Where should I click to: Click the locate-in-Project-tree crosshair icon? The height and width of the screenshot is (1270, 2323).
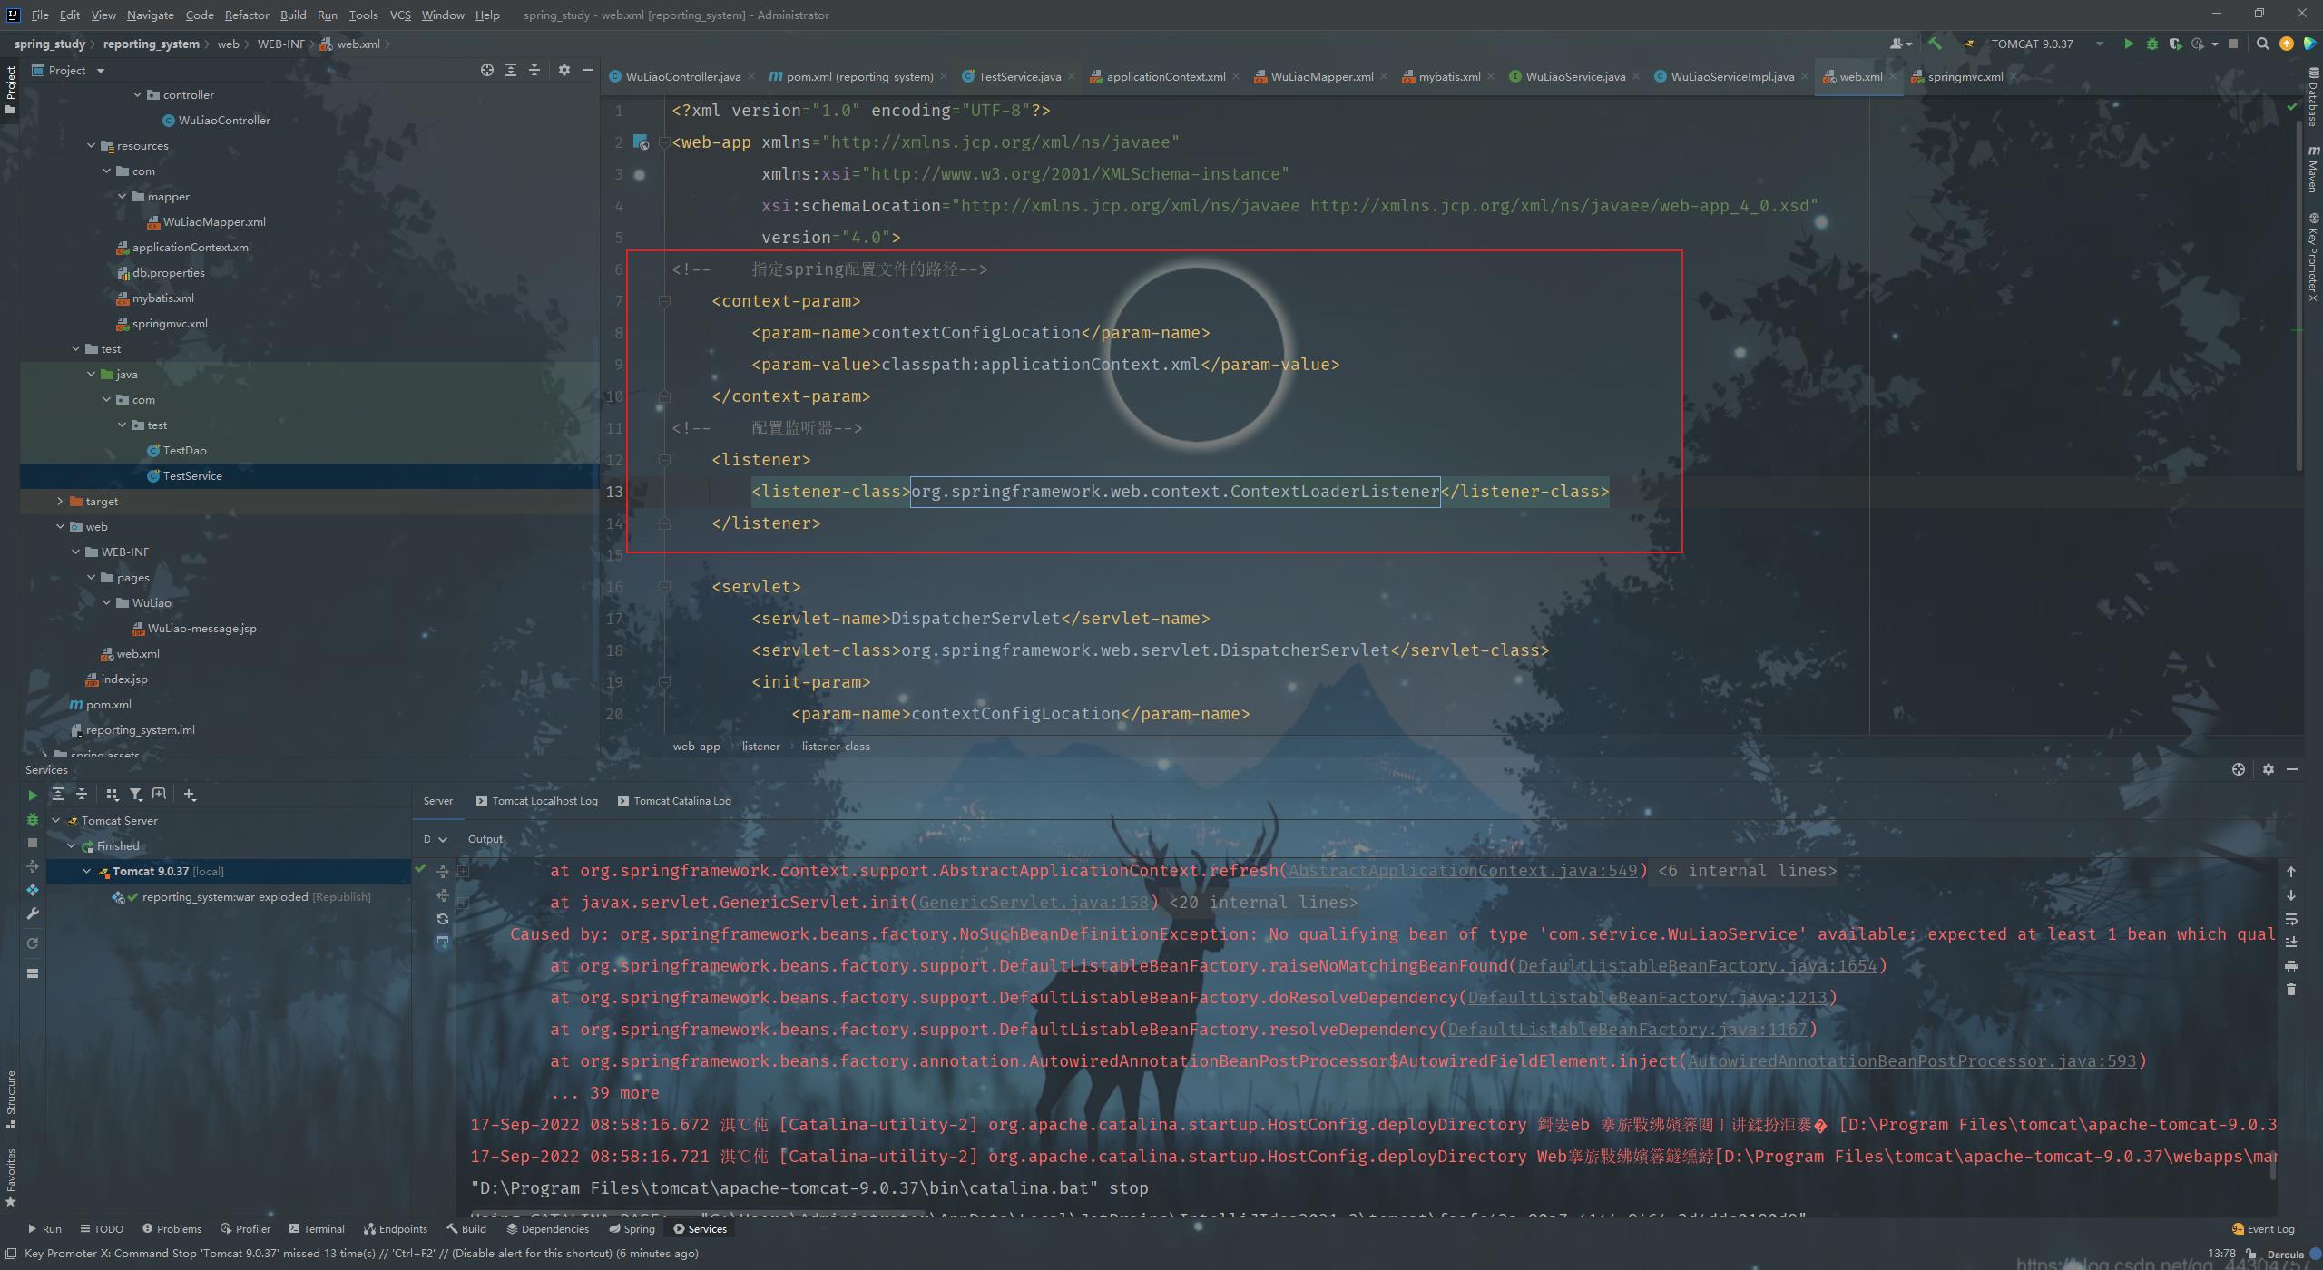click(487, 70)
